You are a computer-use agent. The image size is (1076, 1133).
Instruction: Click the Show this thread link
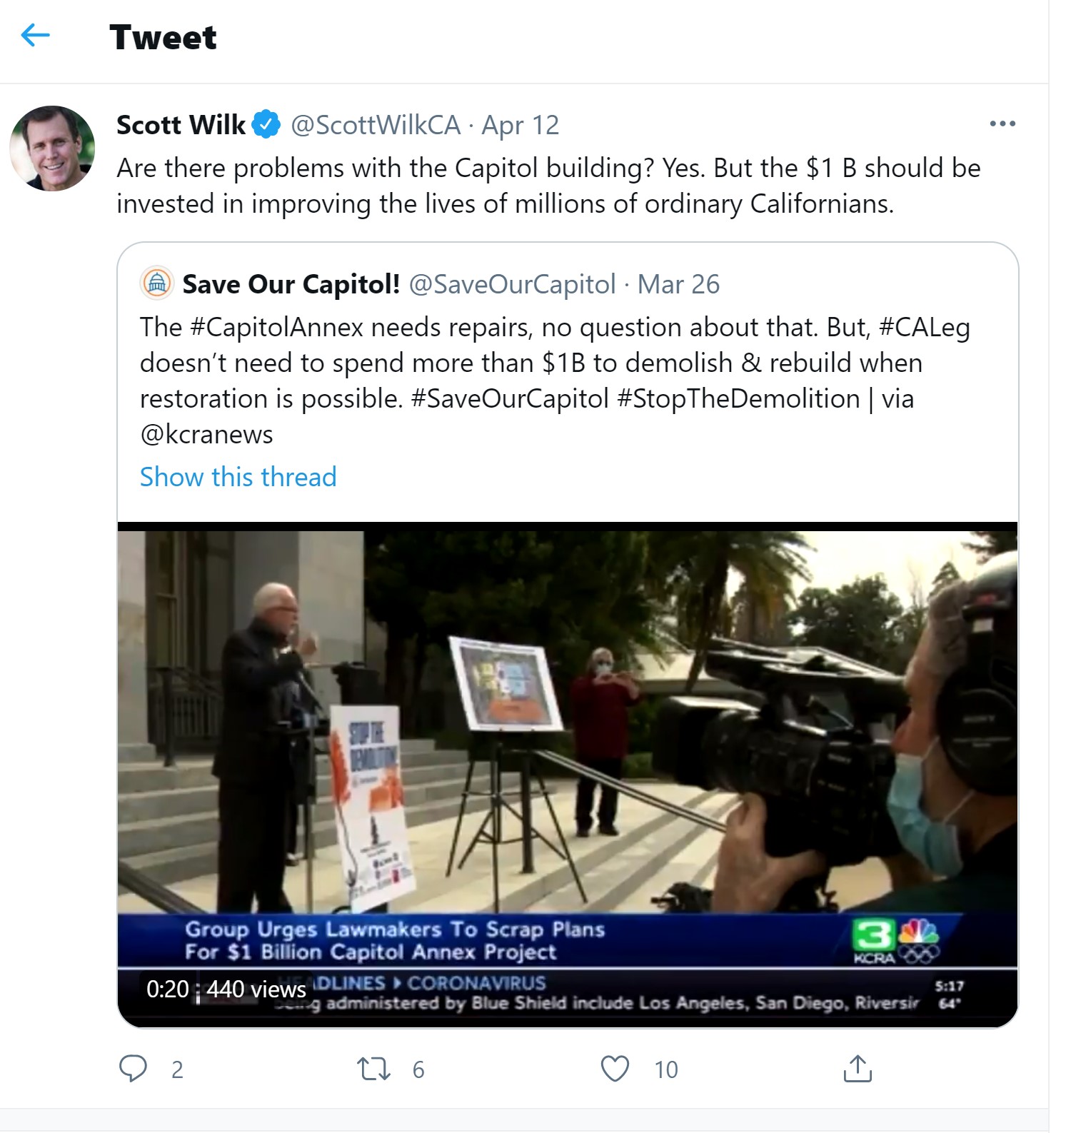[x=238, y=477]
